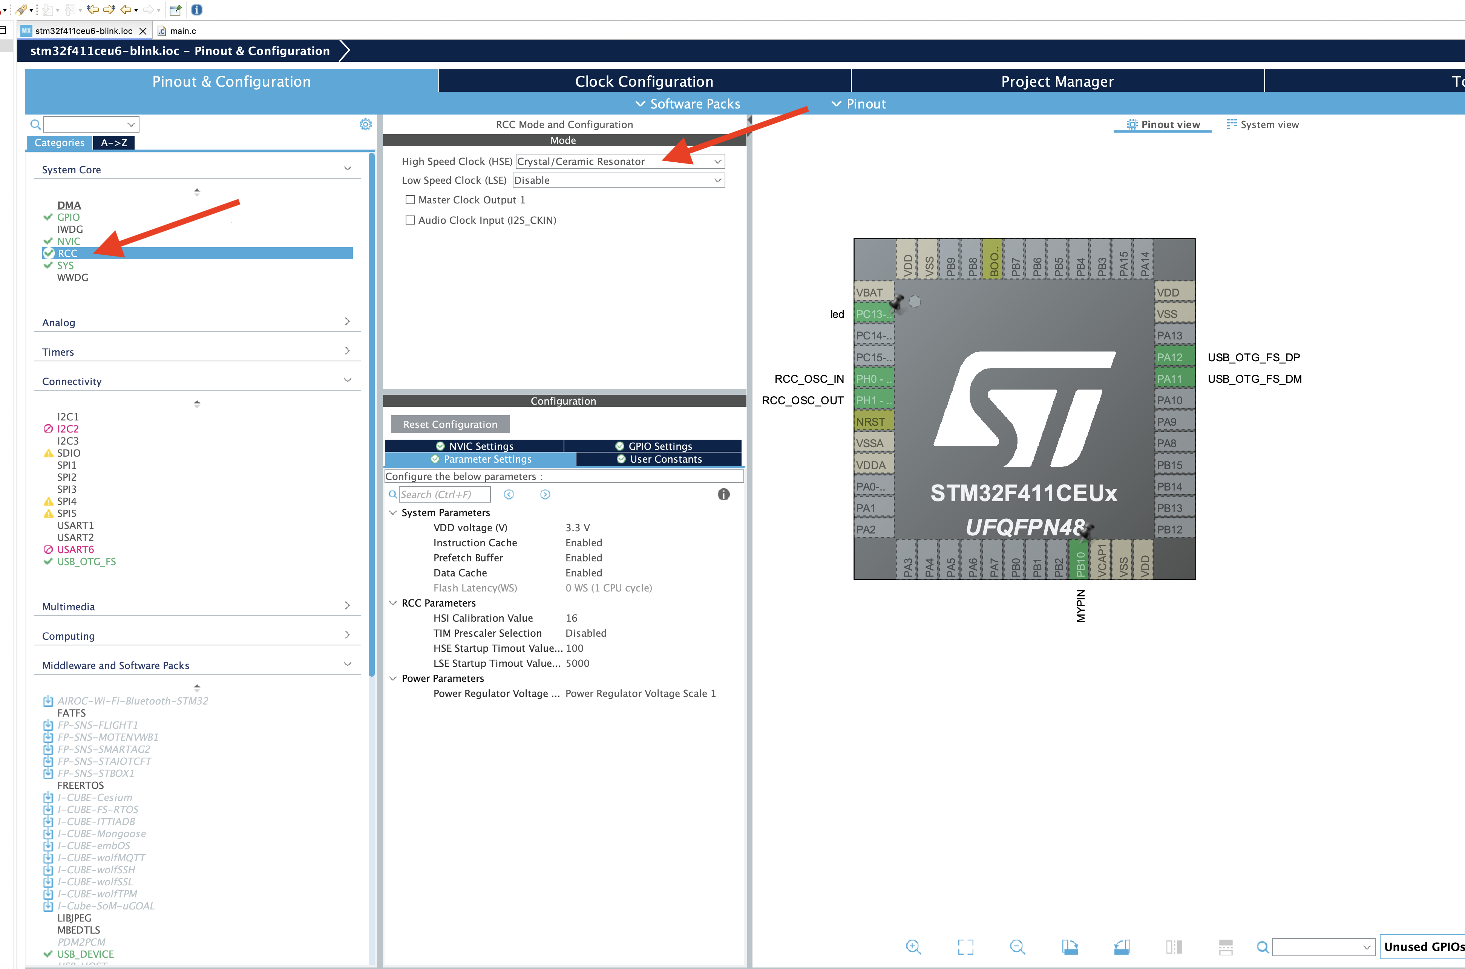Go to next edit location arrow
1465x969 pixels.
(109, 9)
